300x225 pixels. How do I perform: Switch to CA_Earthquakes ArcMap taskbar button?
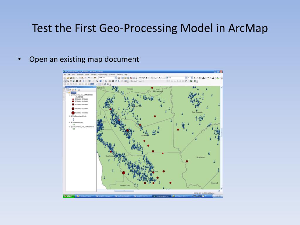pyautogui.click(x=162, y=196)
